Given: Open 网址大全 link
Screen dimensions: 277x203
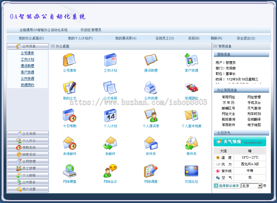Looking at the screenshot, I should point(228,114).
